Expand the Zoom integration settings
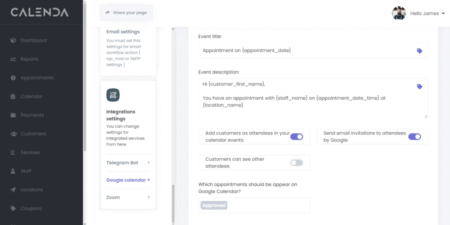The image size is (450, 225). 128,197
